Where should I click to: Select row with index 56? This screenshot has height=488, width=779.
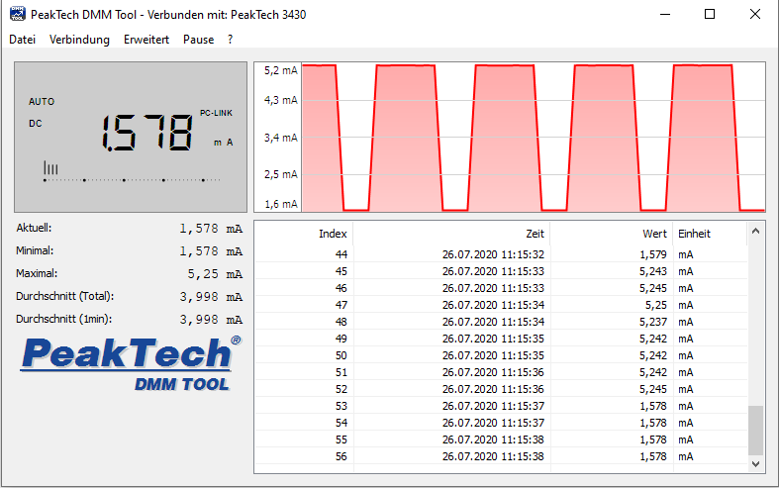pyautogui.click(x=501, y=456)
